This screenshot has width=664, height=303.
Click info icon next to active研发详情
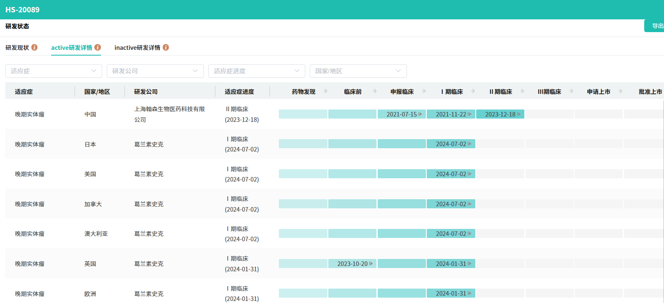[98, 47]
